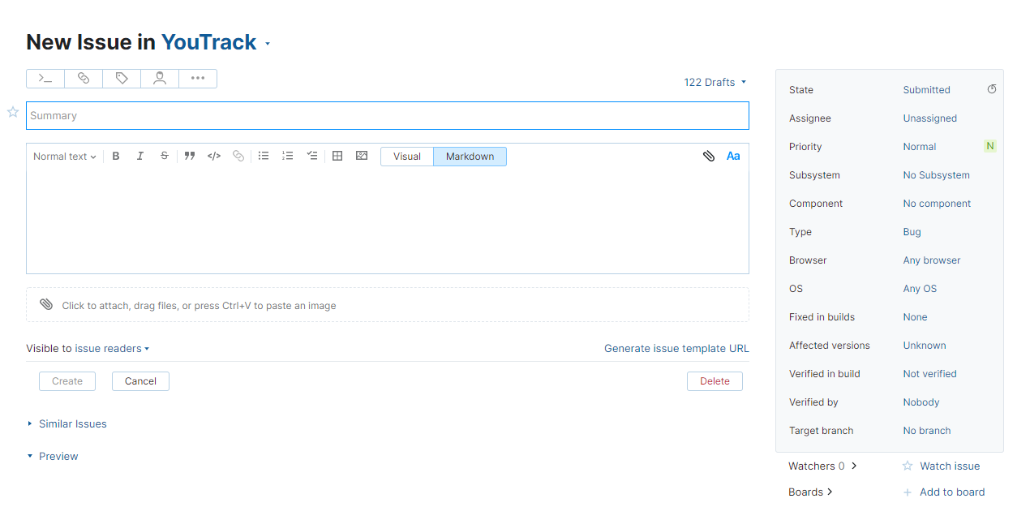Screen dimensions: 1030x520
Task: Open the more actions ellipsis menu
Action: 198,79
